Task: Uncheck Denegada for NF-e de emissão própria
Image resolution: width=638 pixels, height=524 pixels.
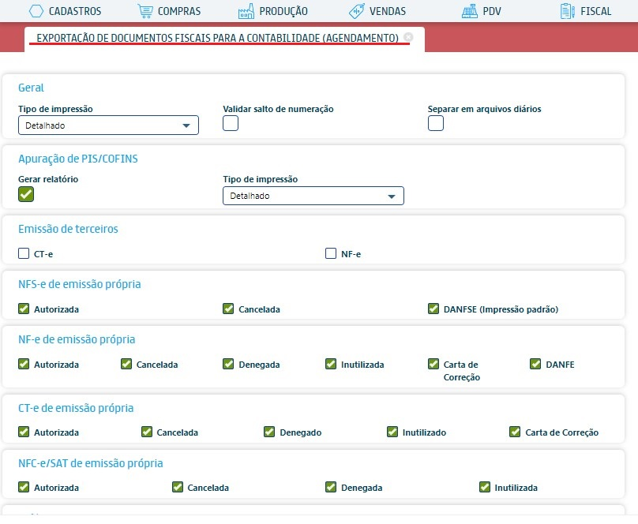Action: click(228, 365)
